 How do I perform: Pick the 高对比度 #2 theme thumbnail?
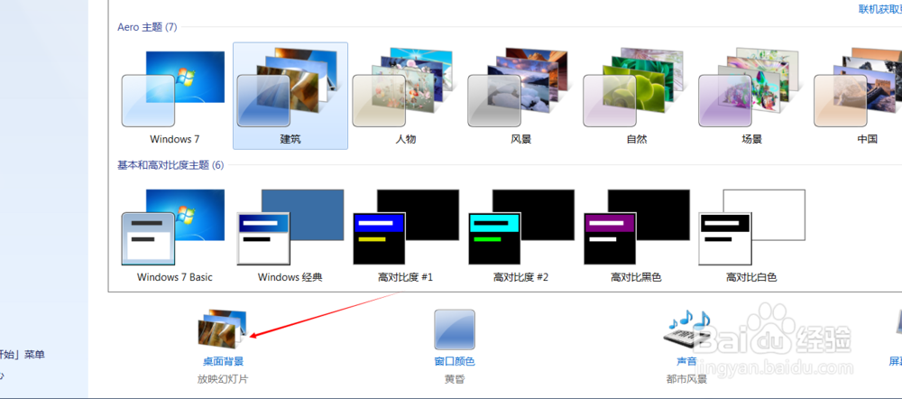pos(521,227)
